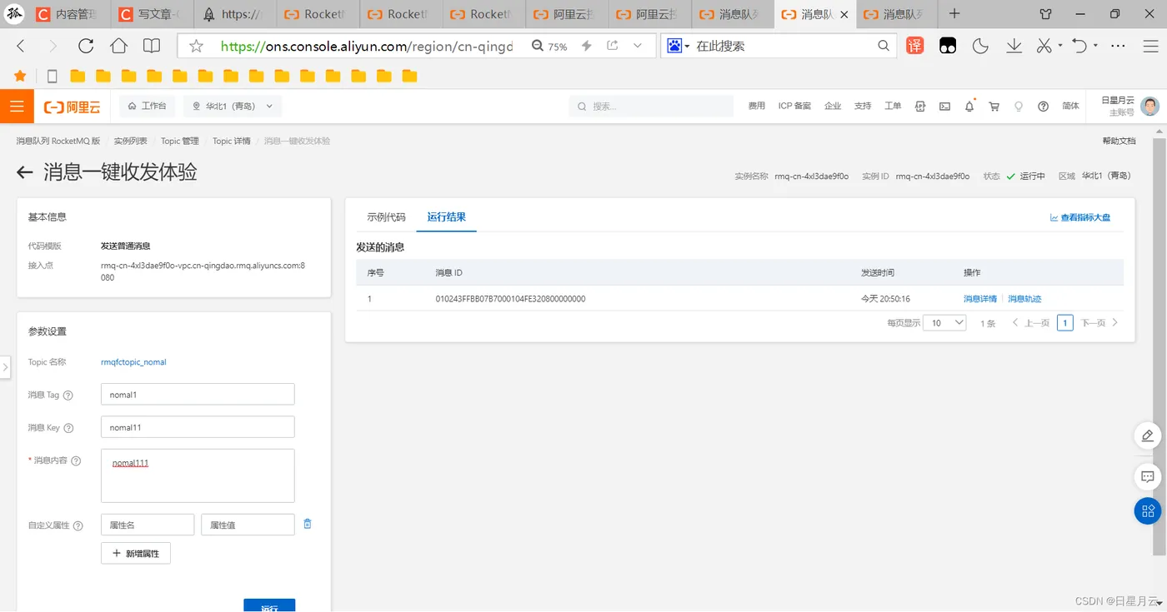This screenshot has width=1167, height=612.
Task: Click the 自定义属性 help icon
Action: click(x=78, y=526)
